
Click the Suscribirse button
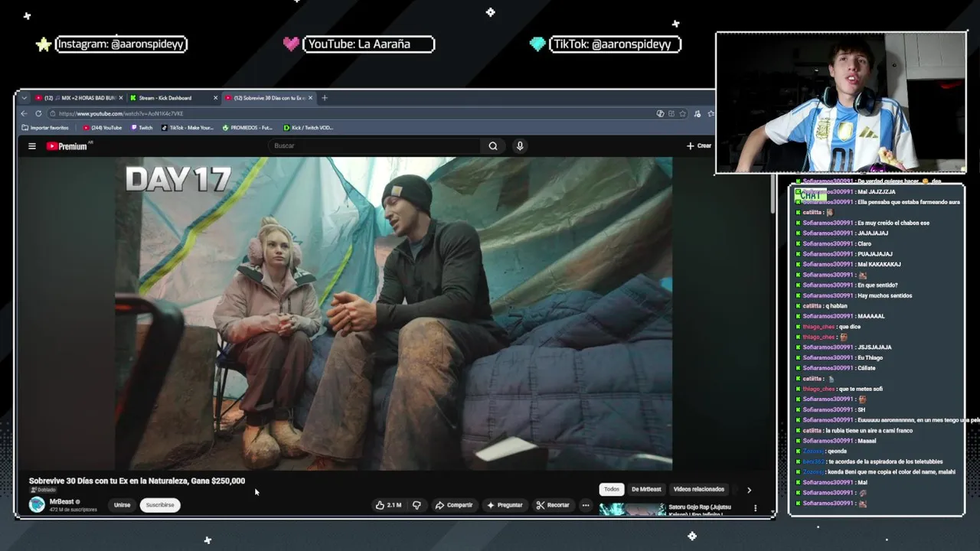point(160,505)
